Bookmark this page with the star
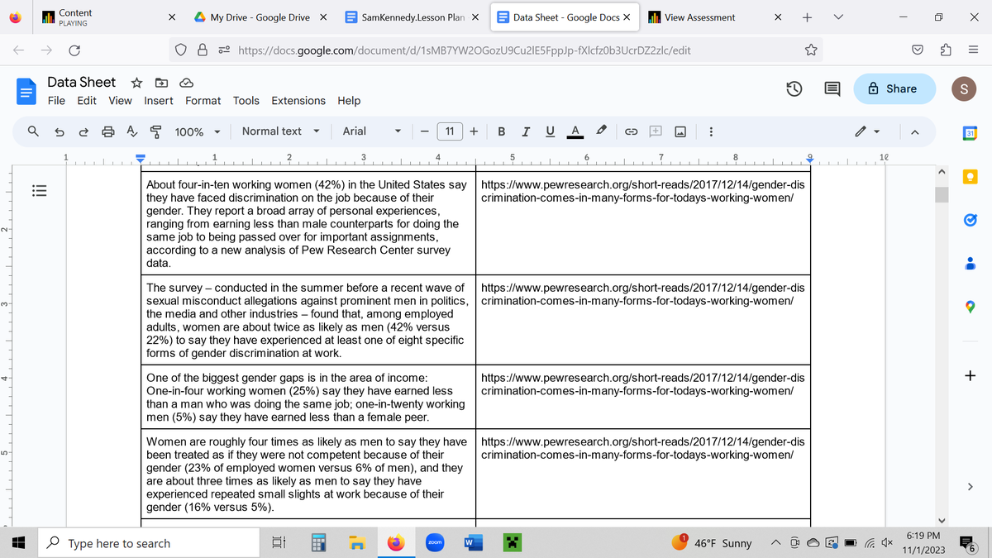The image size is (992, 558). tap(811, 50)
